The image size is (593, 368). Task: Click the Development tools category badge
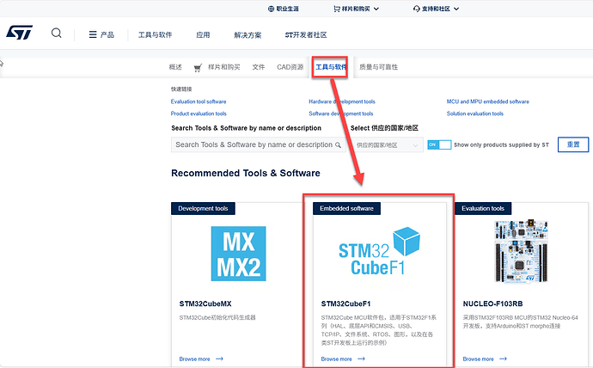(x=203, y=208)
